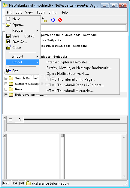Click the Search Engines folder icon
This screenshot has height=188, width=130.
[x=11, y=78]
